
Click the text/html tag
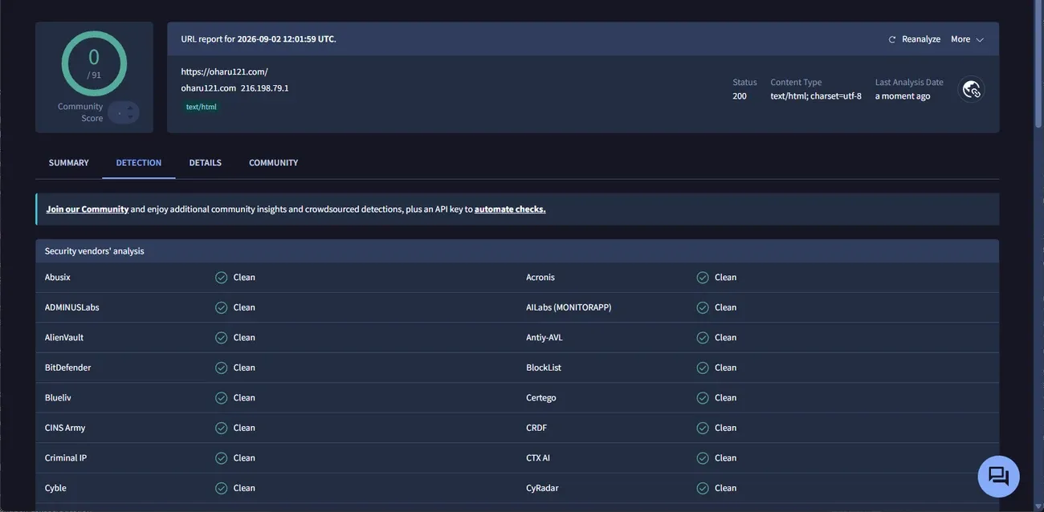pyautogui.click(x=201, y=107)
